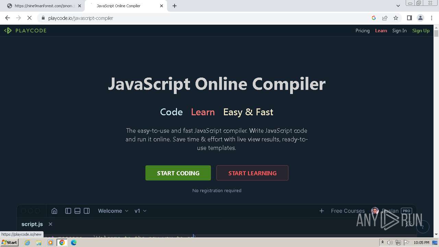439x247 pixels.
Task: Close the JavaScript Online Compiler tab
Action: pos(162,6)
